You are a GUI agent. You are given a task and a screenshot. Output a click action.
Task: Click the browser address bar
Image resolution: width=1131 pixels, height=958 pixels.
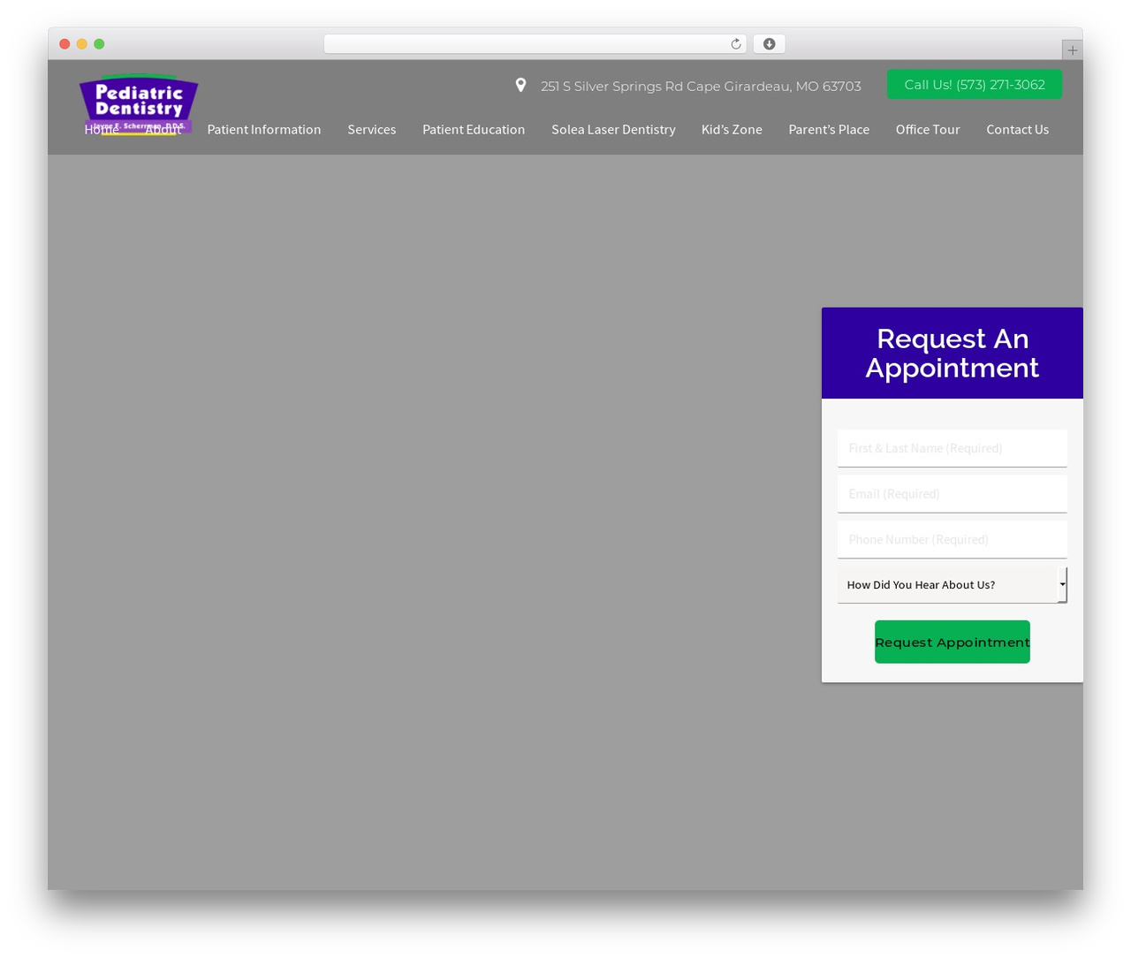click(535, 44)
